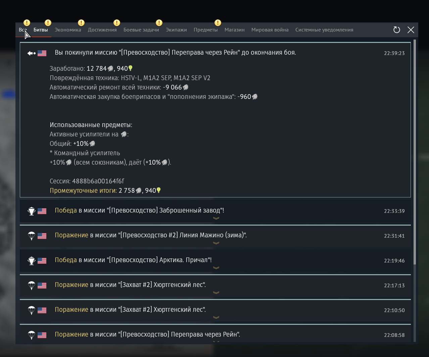The height and width of the screenshot is (357, 429).
Task: Click parachute icon of 22:17:13 Хюртгенский лес defeat
Action: [32, 286]
